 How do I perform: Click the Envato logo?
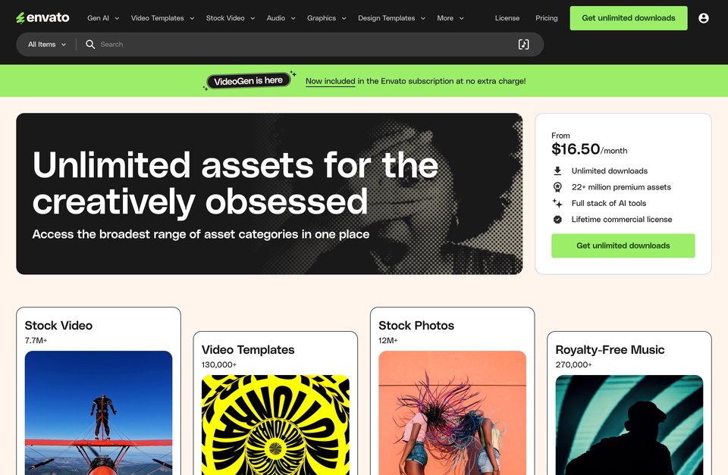[x=42, y=17]
